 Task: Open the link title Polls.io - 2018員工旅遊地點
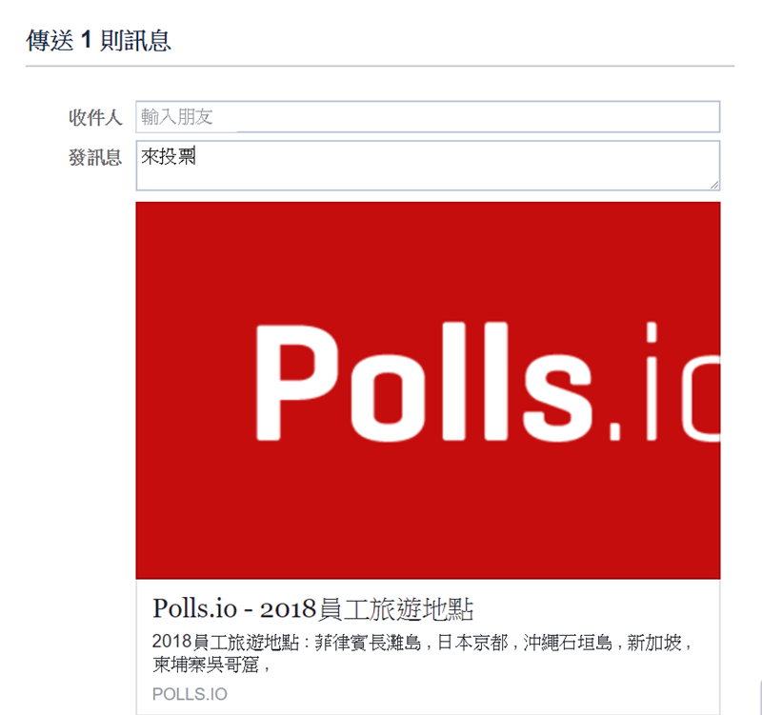[312, 609]
